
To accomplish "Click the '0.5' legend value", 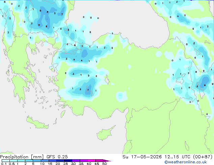I will click(x=11, y=164).
